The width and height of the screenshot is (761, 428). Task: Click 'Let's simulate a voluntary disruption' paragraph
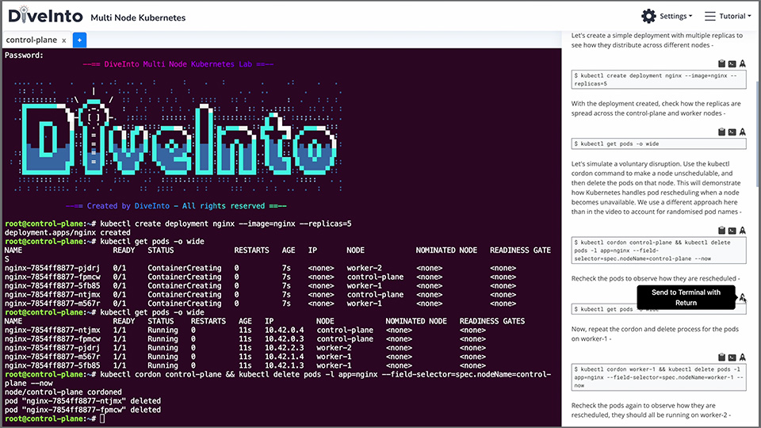656,188
